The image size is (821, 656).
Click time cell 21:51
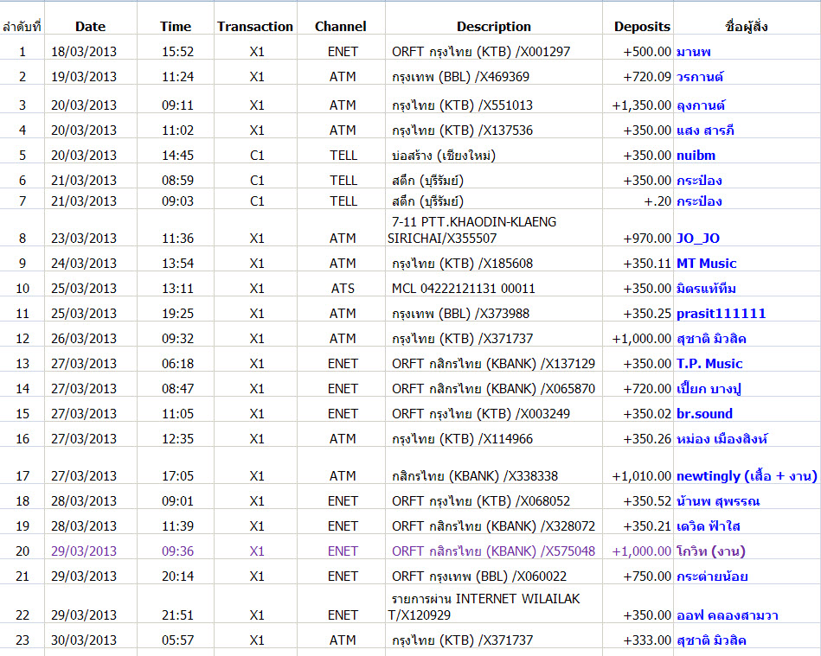[x=177, y=615]
